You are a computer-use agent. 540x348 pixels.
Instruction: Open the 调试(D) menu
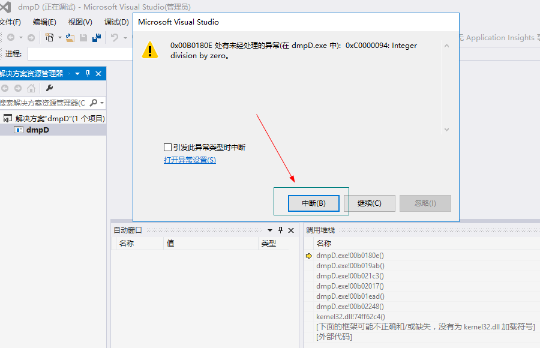click(x=116, y=22)
